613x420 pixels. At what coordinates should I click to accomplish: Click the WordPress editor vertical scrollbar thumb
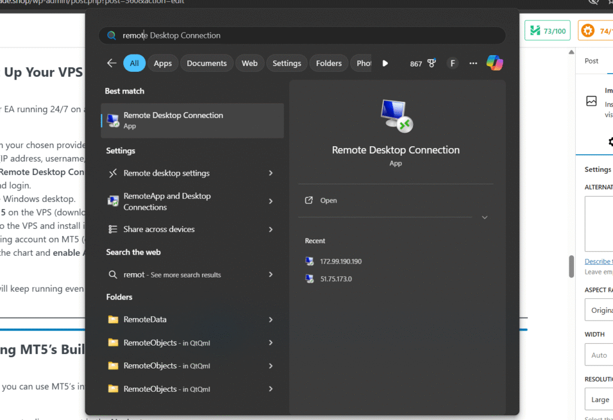pos(571,266)
